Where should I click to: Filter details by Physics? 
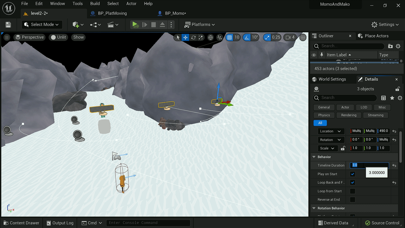point(324,115)
